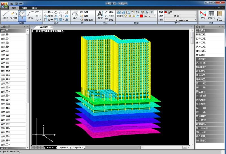Click the 移动 move tool icon
This screenshot has width=226, height=154.
click(x=46, y=12)
